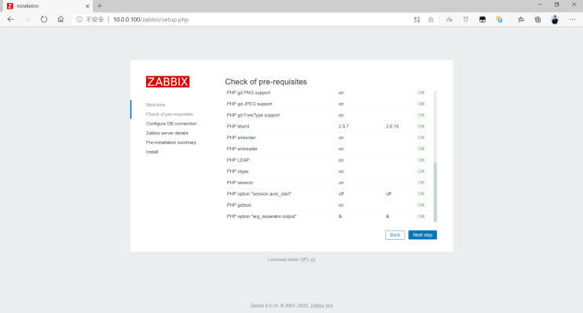Click the browser back arrow
This screenshot has width=583, height=313.
tap(11, 20)
